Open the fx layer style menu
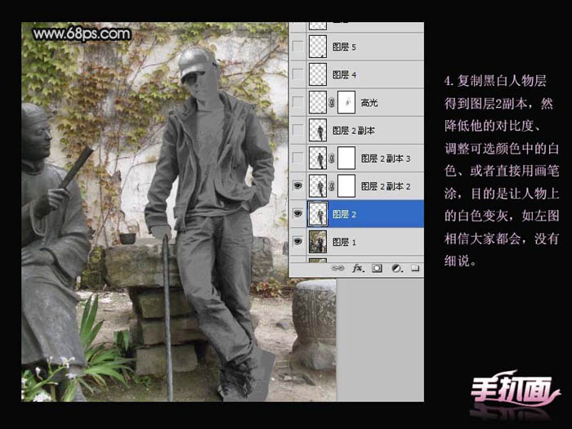The height and width of the screenshot is (429, 572). [359, 269]
